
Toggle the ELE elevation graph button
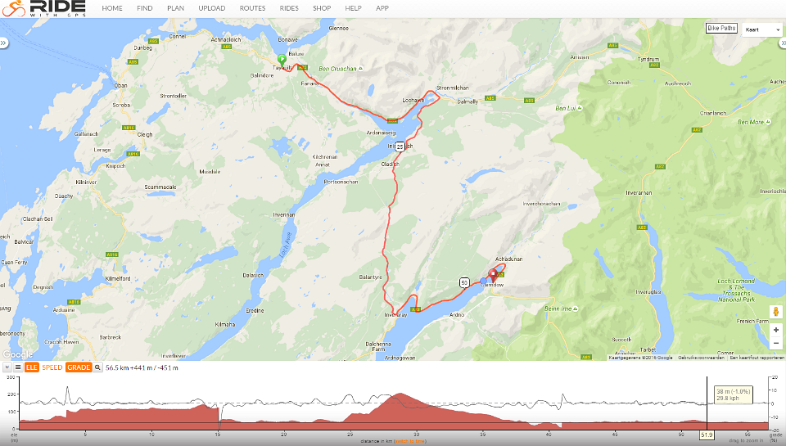(x=32, y=367)
